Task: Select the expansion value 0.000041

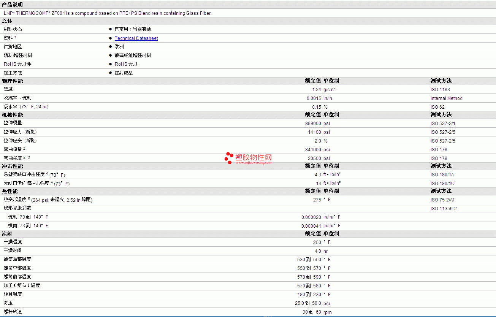Action: pyautogui.click(x=311, y=226)
